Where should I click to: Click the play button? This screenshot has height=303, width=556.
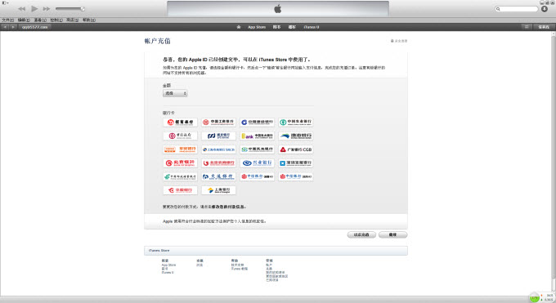click(x=34, y=8)
